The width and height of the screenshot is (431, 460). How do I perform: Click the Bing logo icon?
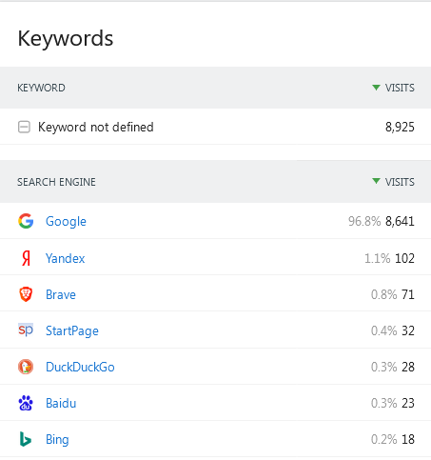[26, 439]
